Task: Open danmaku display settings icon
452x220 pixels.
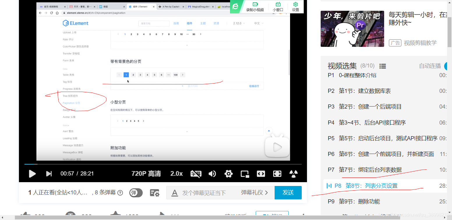Action: click(154, 193)
